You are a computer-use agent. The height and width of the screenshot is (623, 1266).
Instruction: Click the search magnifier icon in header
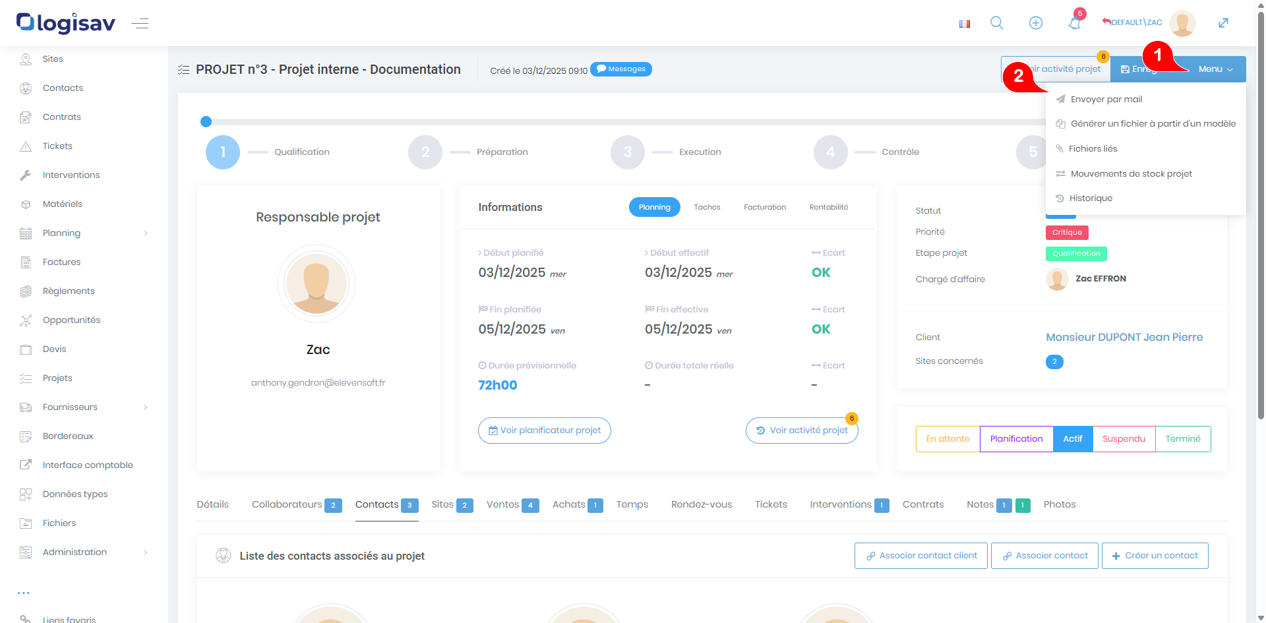tap(996, 23)
